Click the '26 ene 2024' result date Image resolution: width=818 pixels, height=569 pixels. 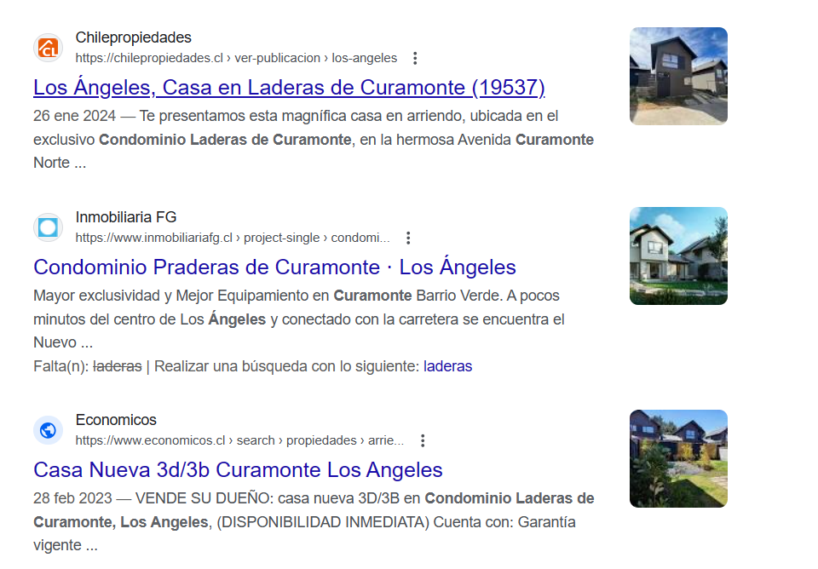[x=75, y=116]
